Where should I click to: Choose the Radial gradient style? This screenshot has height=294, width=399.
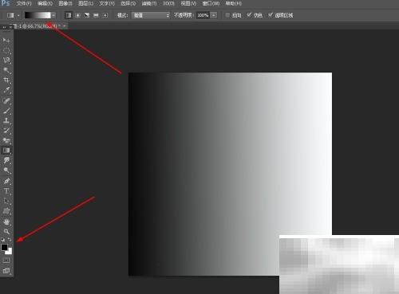coord(77,15)
